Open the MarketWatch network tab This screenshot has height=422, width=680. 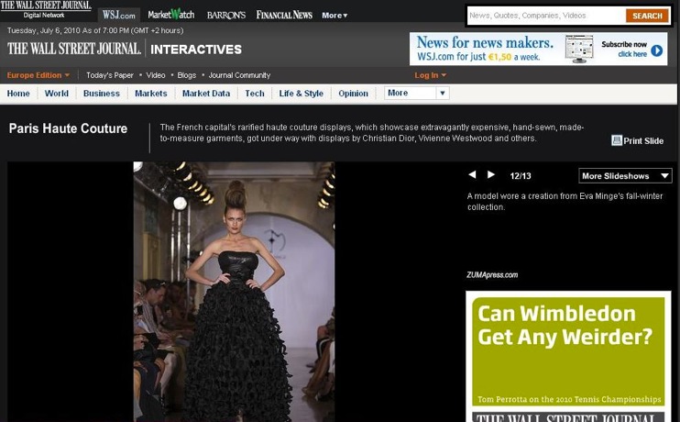[170, 15]
